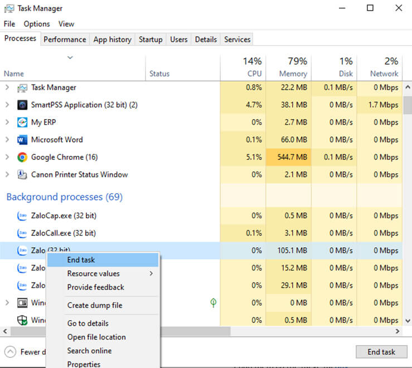Screen dimensions: 412x368
Task: Click the Google Chrome icon
Action: pos(22,157)
